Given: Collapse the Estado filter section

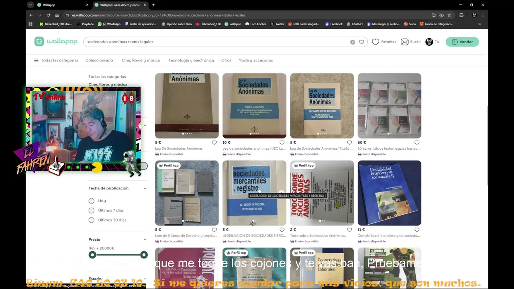Looking at the screenshot, I should (x=145, y=279).
